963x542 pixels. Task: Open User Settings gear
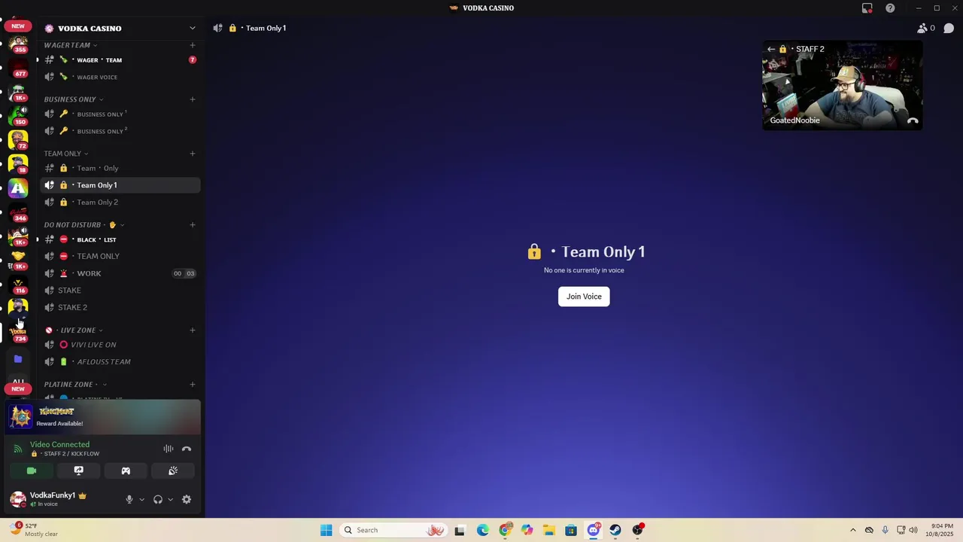pyautogui.click(x=187, y=499)
